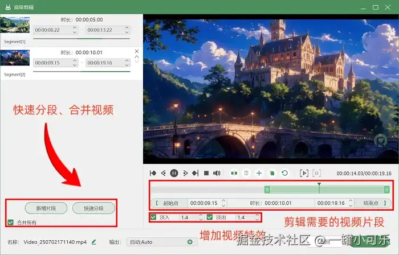Step forward one frame
Screen dimensions: 399x255
click(185, 173)
